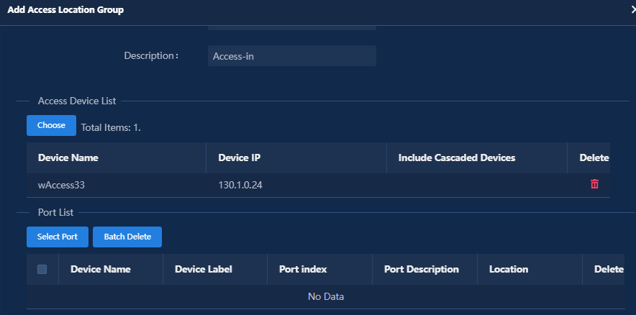Click Include Cascaded Devices column header

pos(457,157)
